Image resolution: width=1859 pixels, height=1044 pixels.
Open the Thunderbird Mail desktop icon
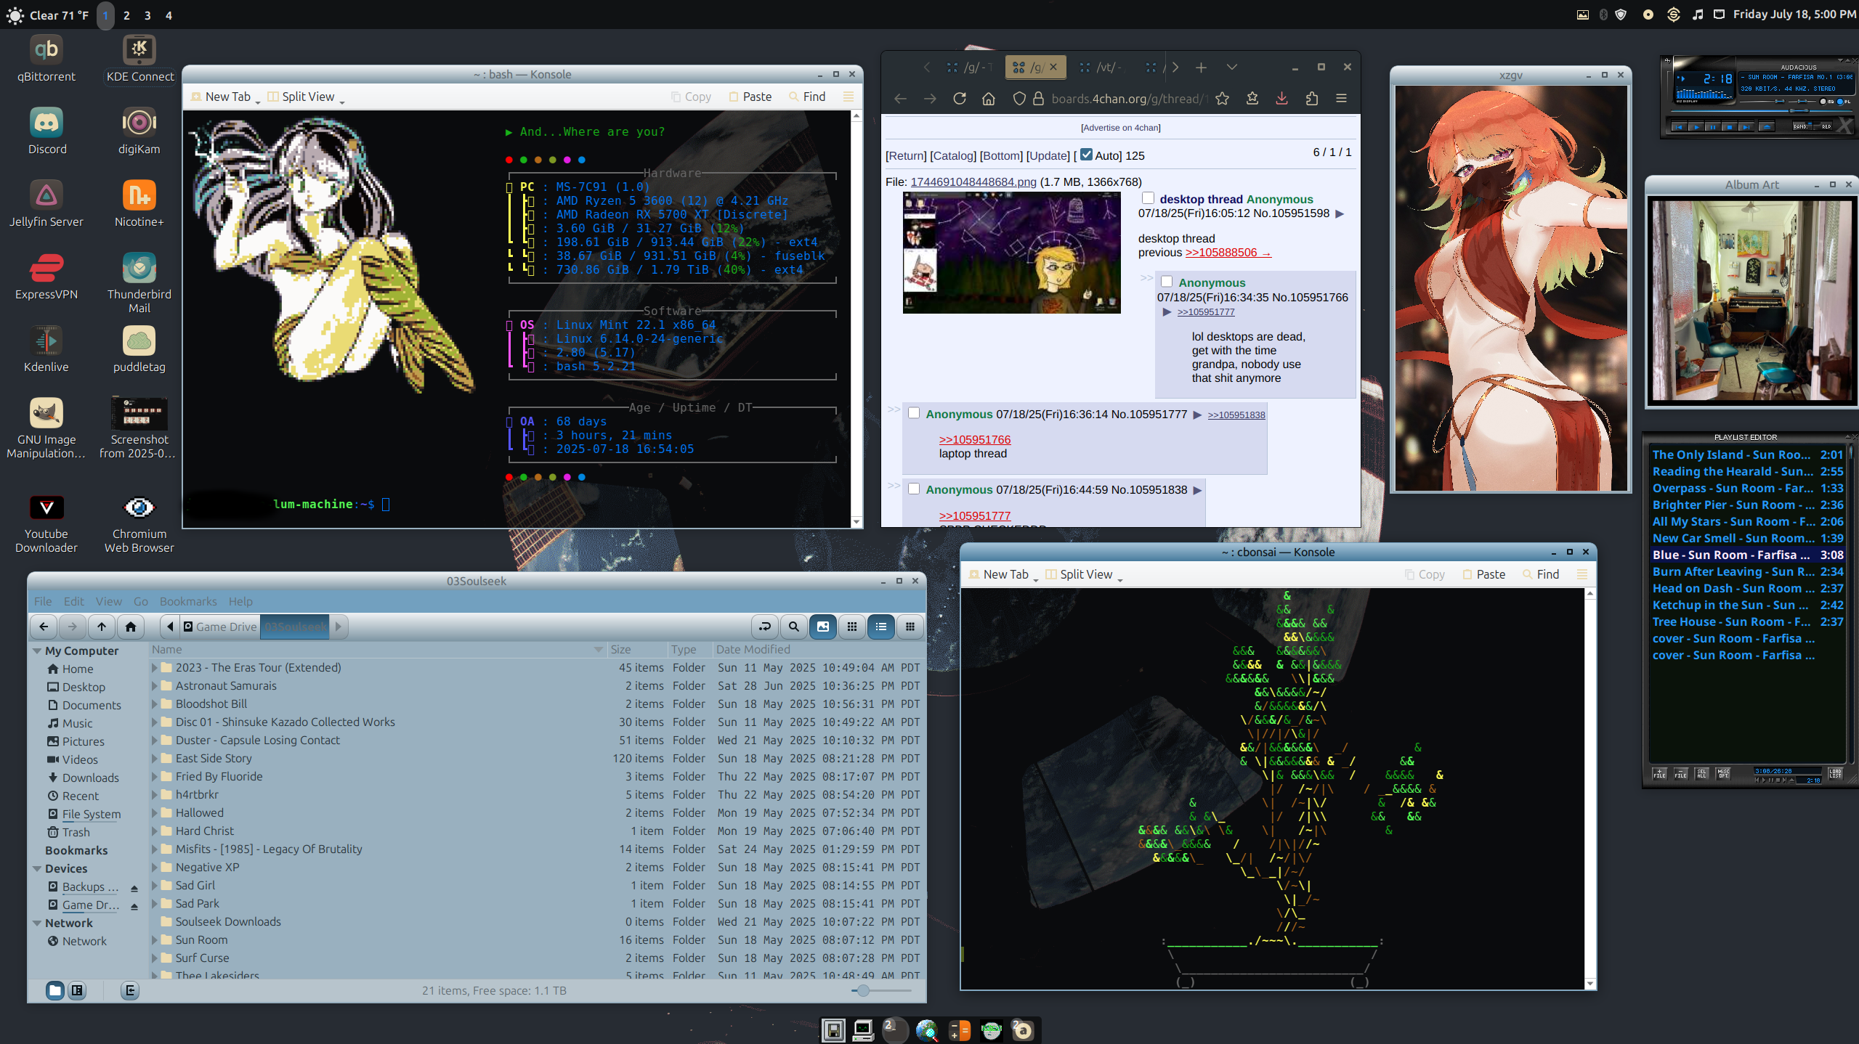click(139, 283)
